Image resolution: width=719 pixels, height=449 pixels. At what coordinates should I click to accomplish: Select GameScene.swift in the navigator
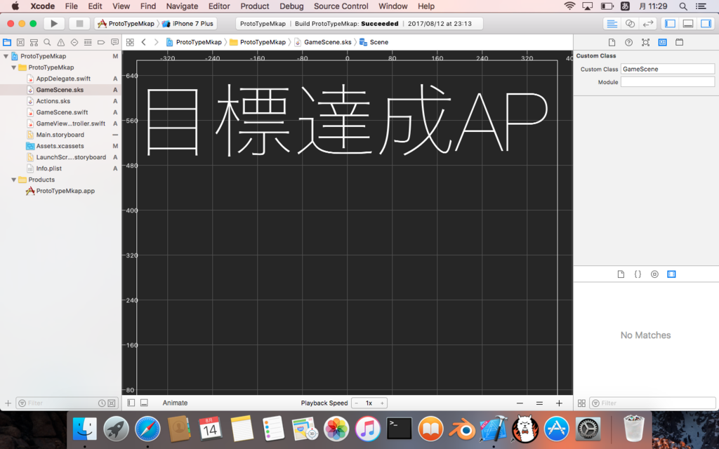(x=62, y=112)
